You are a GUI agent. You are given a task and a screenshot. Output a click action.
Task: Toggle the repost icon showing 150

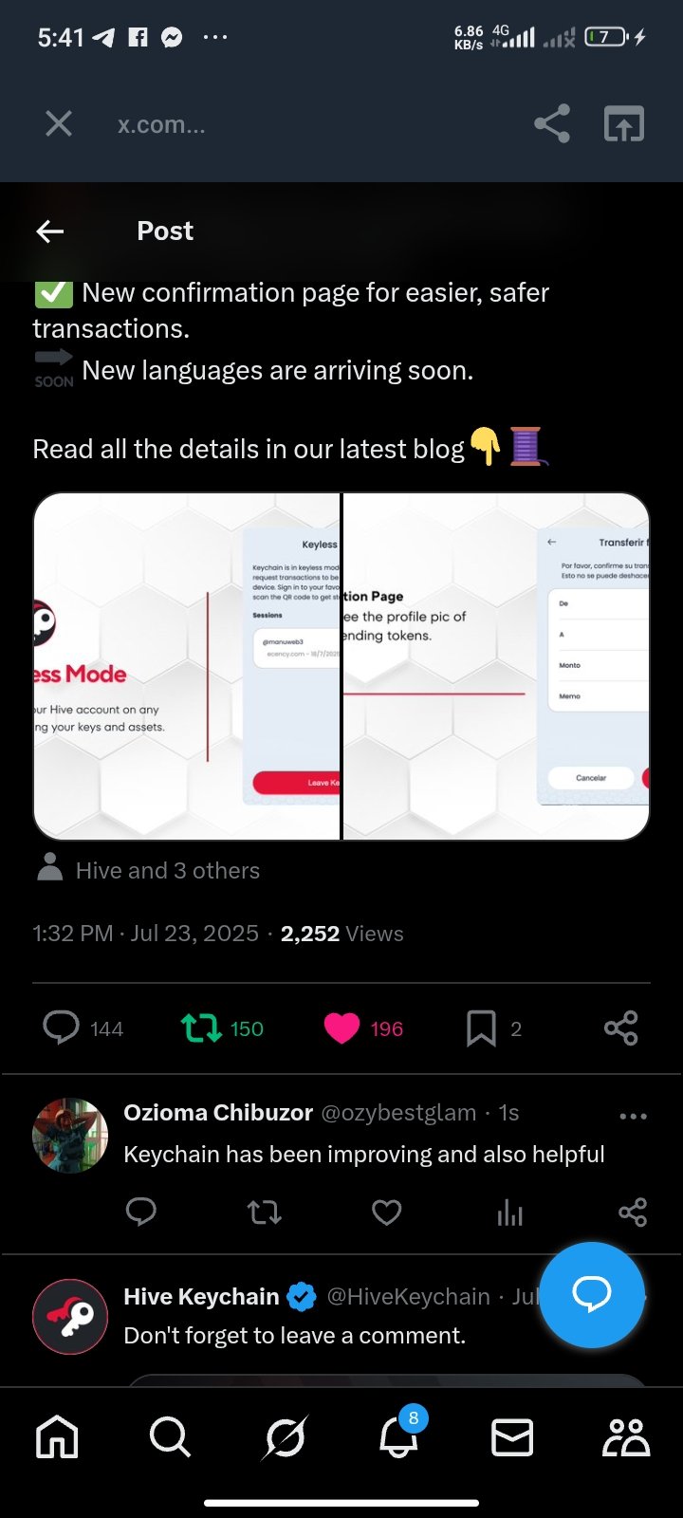click(x=222, y=1028)
